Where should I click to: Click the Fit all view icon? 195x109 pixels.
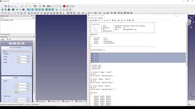2,9
